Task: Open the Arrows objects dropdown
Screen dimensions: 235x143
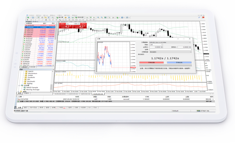Action: pos(60,20)
